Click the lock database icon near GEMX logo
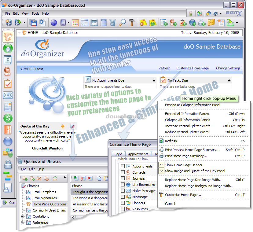Screen dimensions: 253x232 191,13
